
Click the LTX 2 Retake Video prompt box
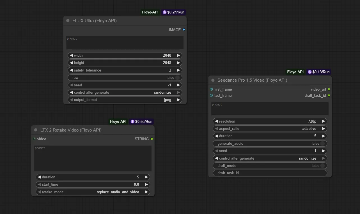point(93,158)
